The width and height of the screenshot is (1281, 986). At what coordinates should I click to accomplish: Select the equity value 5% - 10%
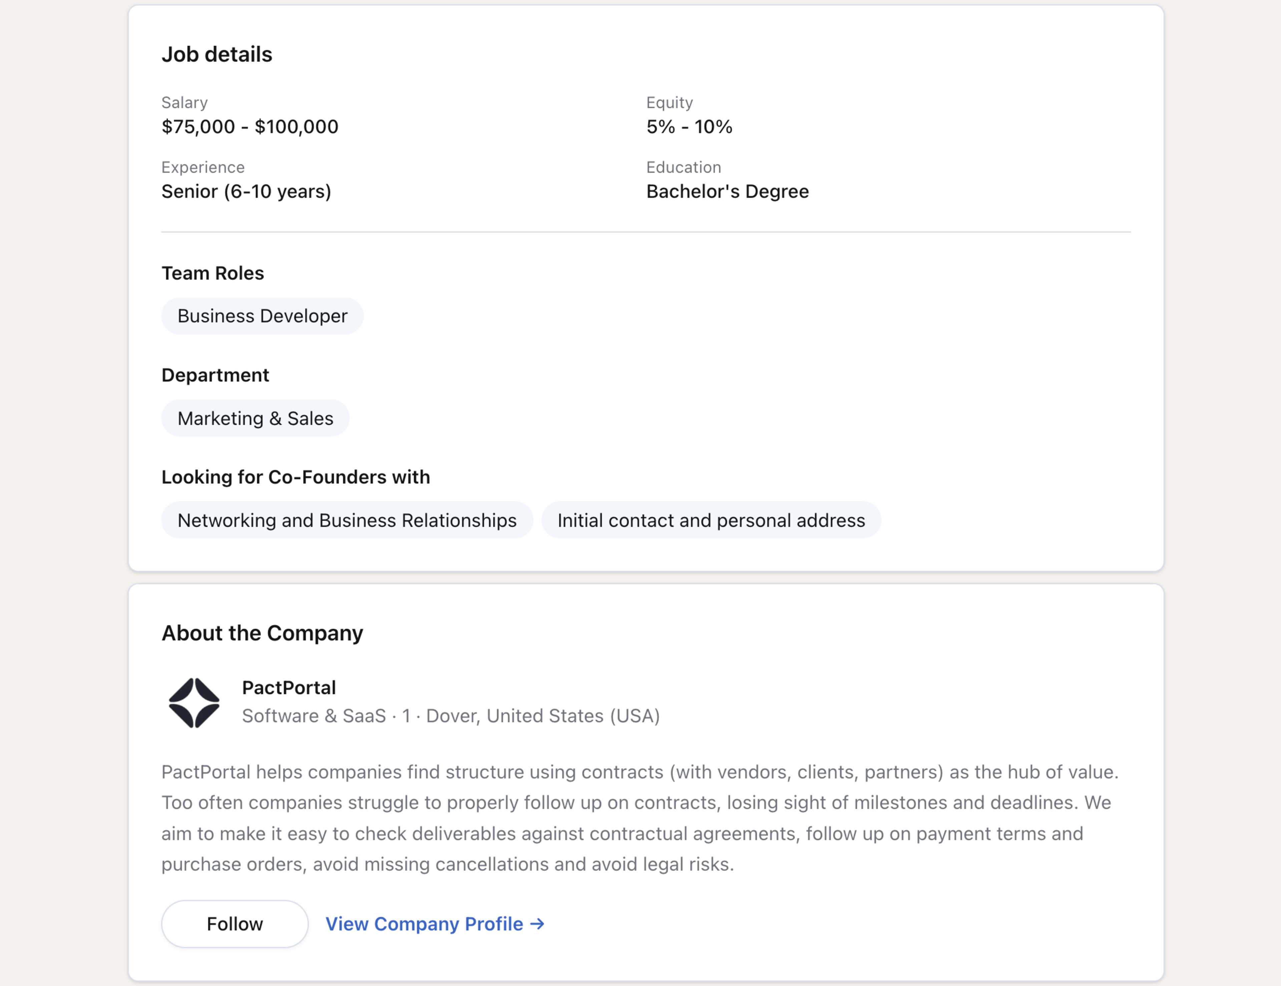(x=689, y=127)
